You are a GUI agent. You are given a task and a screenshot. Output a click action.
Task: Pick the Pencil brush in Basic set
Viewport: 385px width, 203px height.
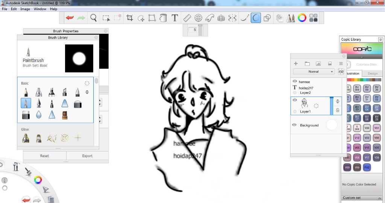point(26,92)
